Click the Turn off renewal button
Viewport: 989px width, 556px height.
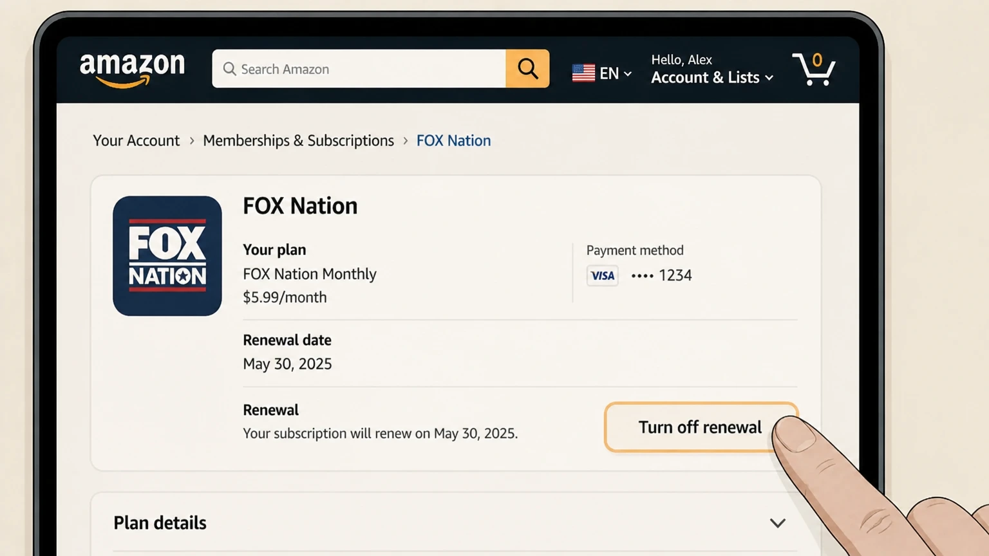point(701,427)
